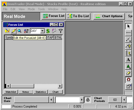
Task: Sort the Focus List with A-Z icon
Action: (26, 31)
